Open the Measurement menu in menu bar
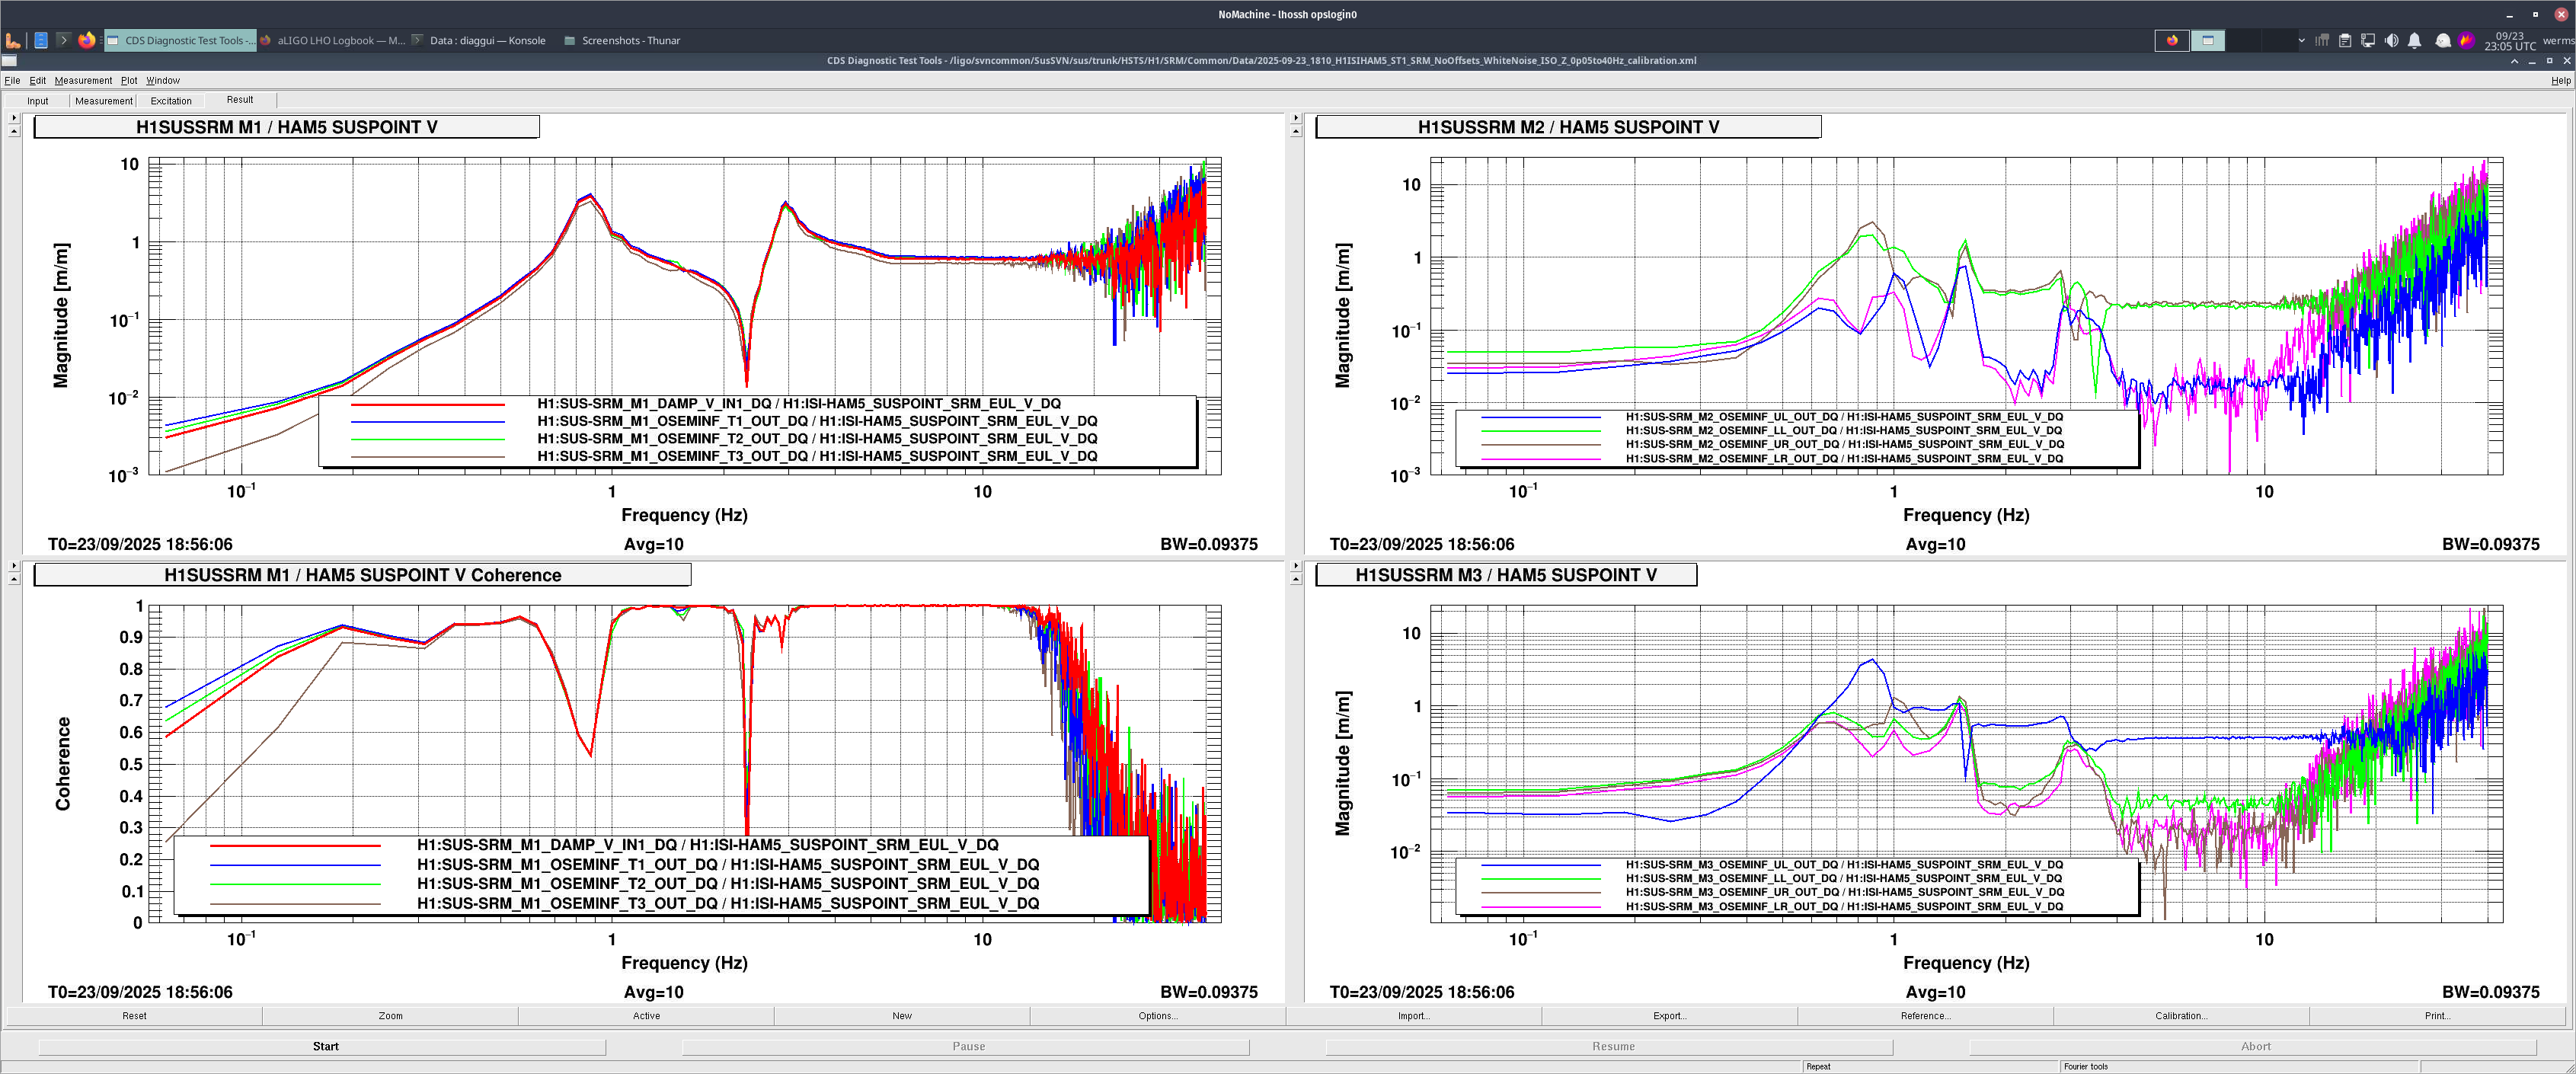The height and width of the screenshot is (1074, 2576). pyautogui.click(x=83, y=80)
